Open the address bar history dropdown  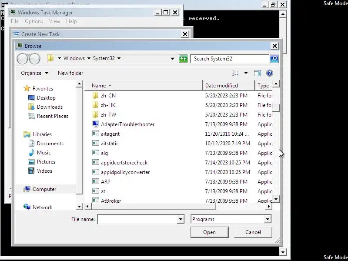point(172,59)
